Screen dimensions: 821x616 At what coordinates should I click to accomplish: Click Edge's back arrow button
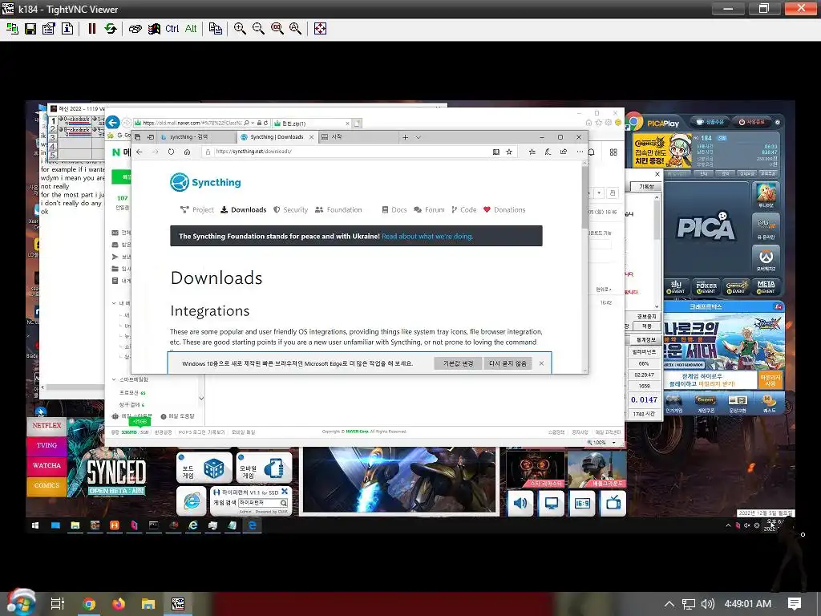(x=140, y=152)
